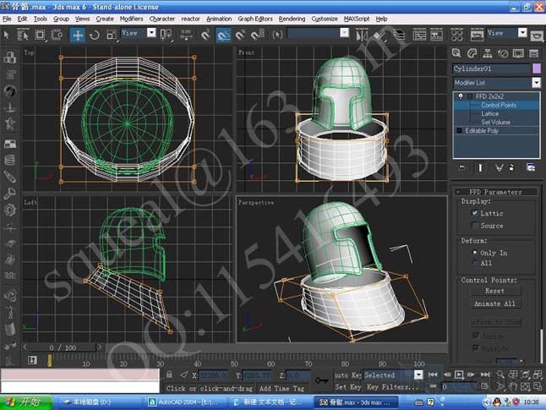
Task: Open the Motion command panel tab
Action: (x=503, y=53)
